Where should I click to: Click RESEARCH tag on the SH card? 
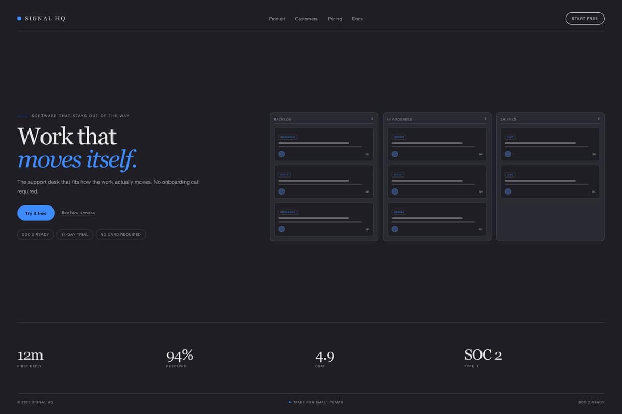click(x=288, y=212)
